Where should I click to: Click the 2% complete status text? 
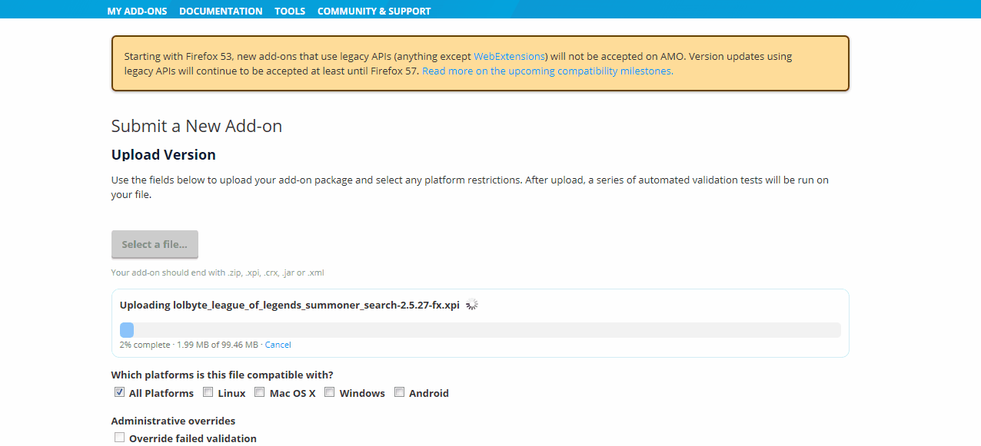tap(145, 345)
